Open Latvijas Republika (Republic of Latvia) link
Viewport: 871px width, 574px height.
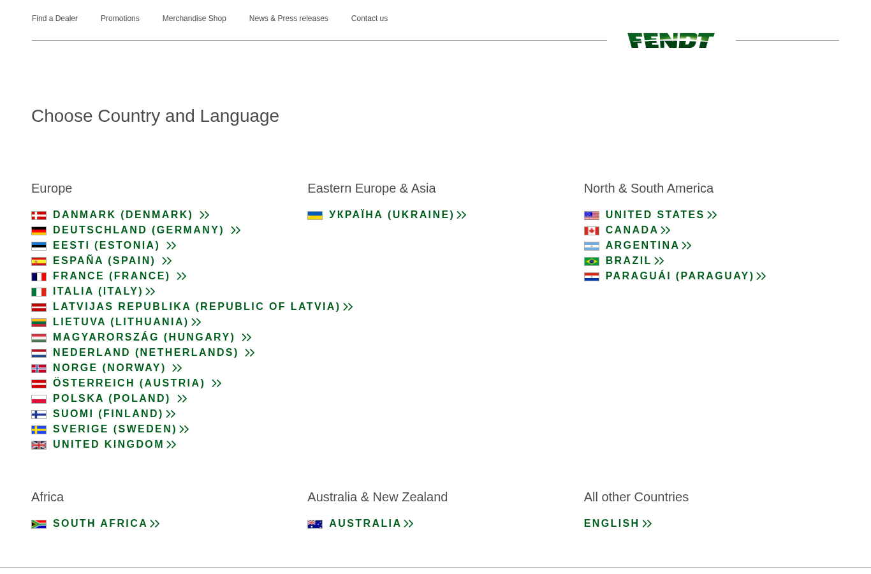click(x=203, y=307)
